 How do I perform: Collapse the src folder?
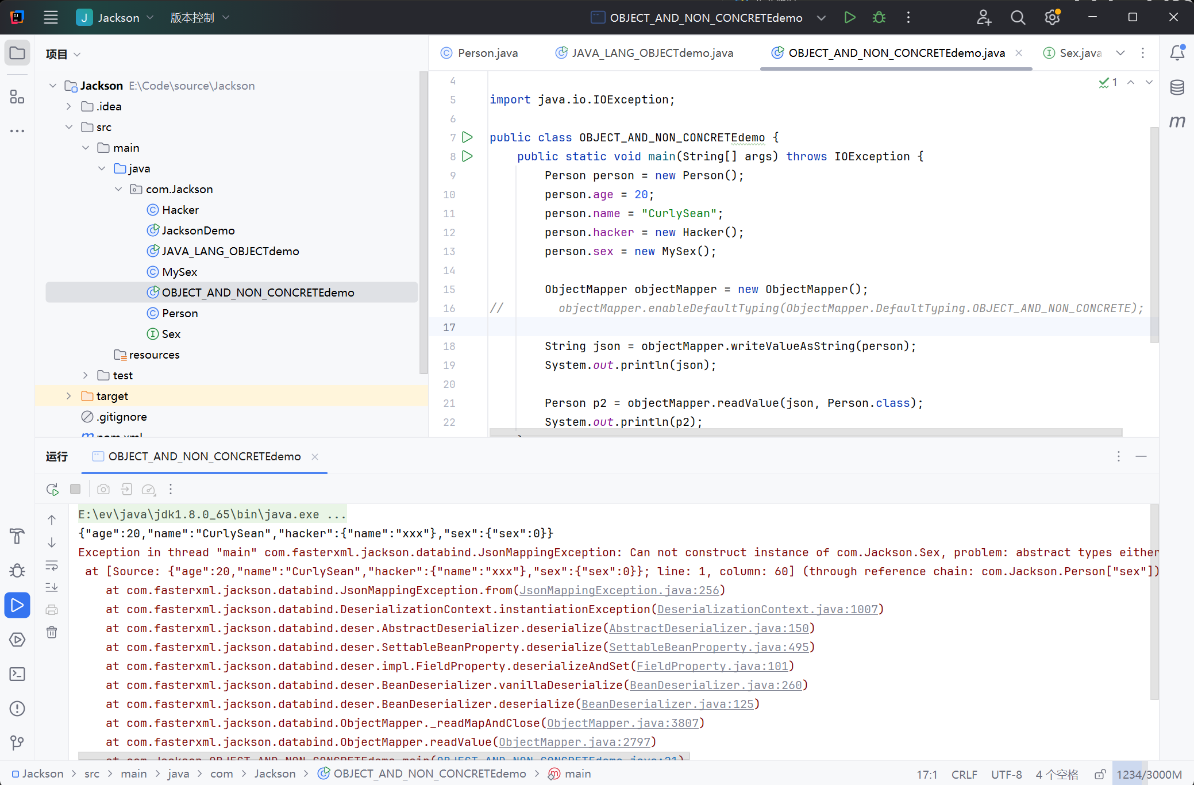pyautogui.click(x=69, y=127)
